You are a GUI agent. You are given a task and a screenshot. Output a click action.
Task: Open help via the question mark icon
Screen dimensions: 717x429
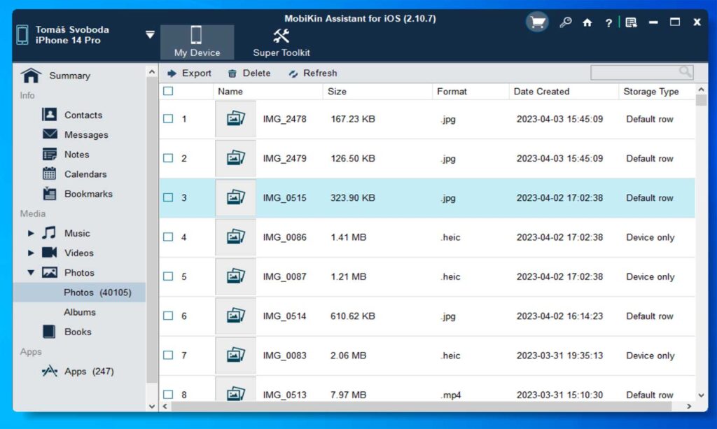(x=608, y=23)
